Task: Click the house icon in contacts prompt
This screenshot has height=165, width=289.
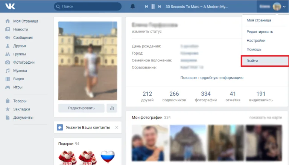Action: (60, 127)
